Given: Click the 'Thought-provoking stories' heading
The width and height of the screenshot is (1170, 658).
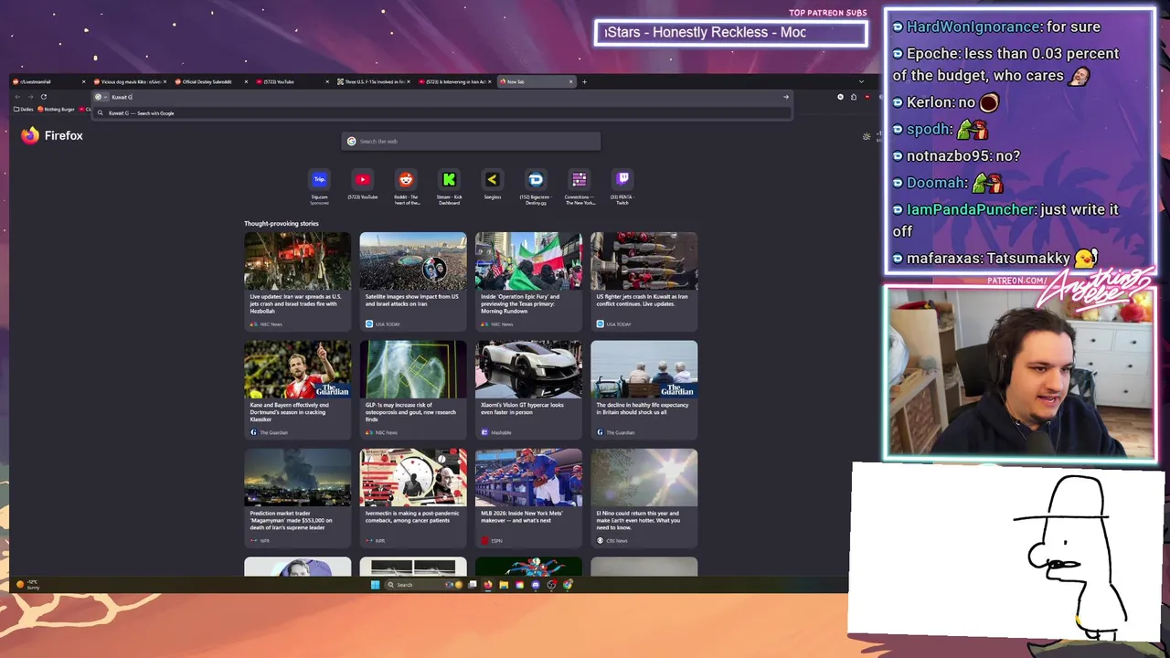Looking at the screenshot, I should (x=282, y=223).
